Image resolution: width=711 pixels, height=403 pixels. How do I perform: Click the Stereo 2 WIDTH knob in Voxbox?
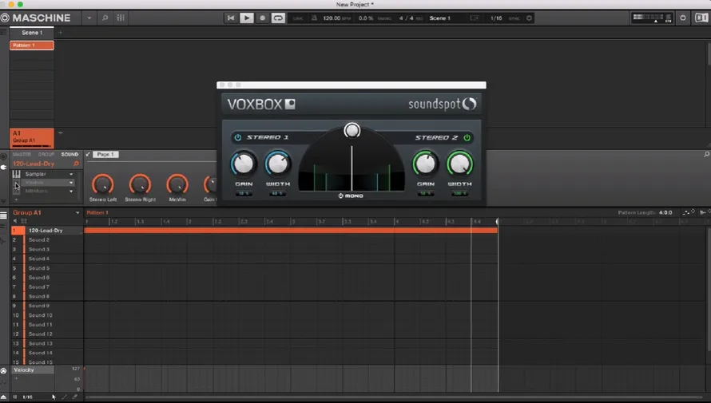click(x=460, y=164)
